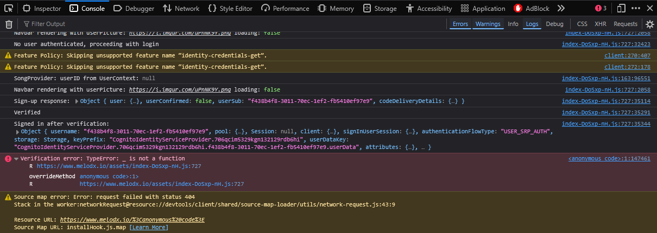The image size is (657, 233).
Task: Expand the signed-in user Object
Action: tap(18, 132)
